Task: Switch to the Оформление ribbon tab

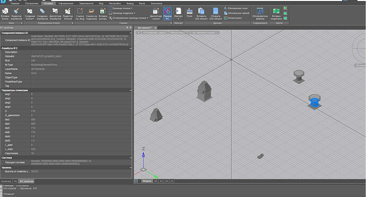Action: (66, 4)
